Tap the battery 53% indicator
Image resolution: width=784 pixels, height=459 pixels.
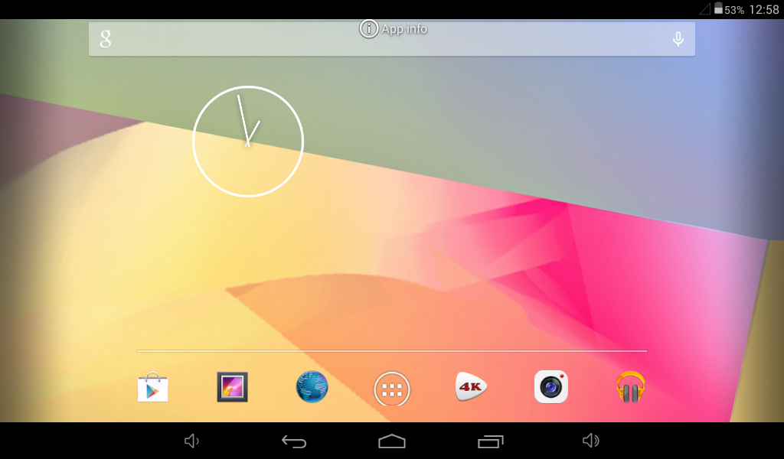click(x=729, y=9)
